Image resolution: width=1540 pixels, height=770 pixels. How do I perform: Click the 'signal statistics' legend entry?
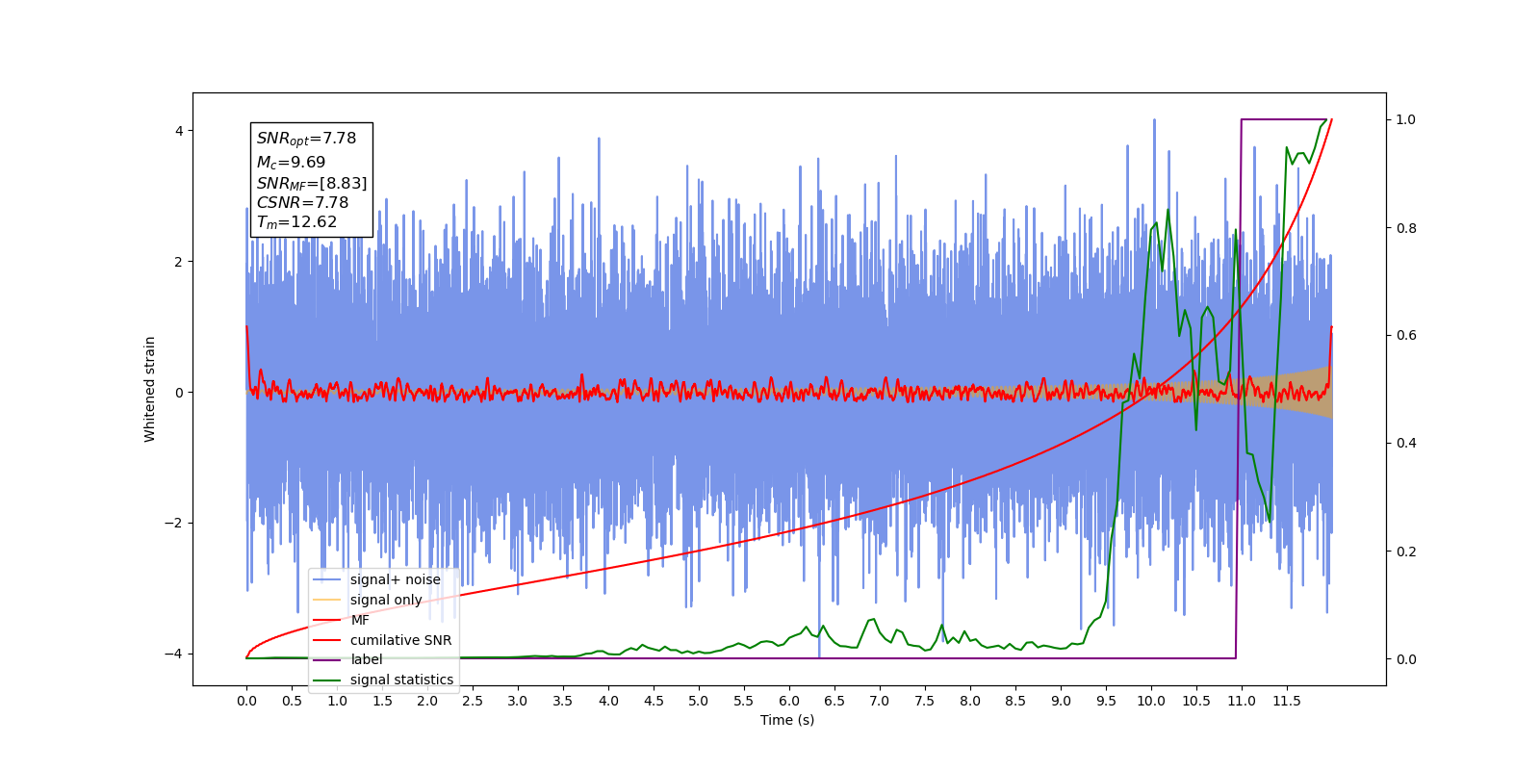click(383, 680)
